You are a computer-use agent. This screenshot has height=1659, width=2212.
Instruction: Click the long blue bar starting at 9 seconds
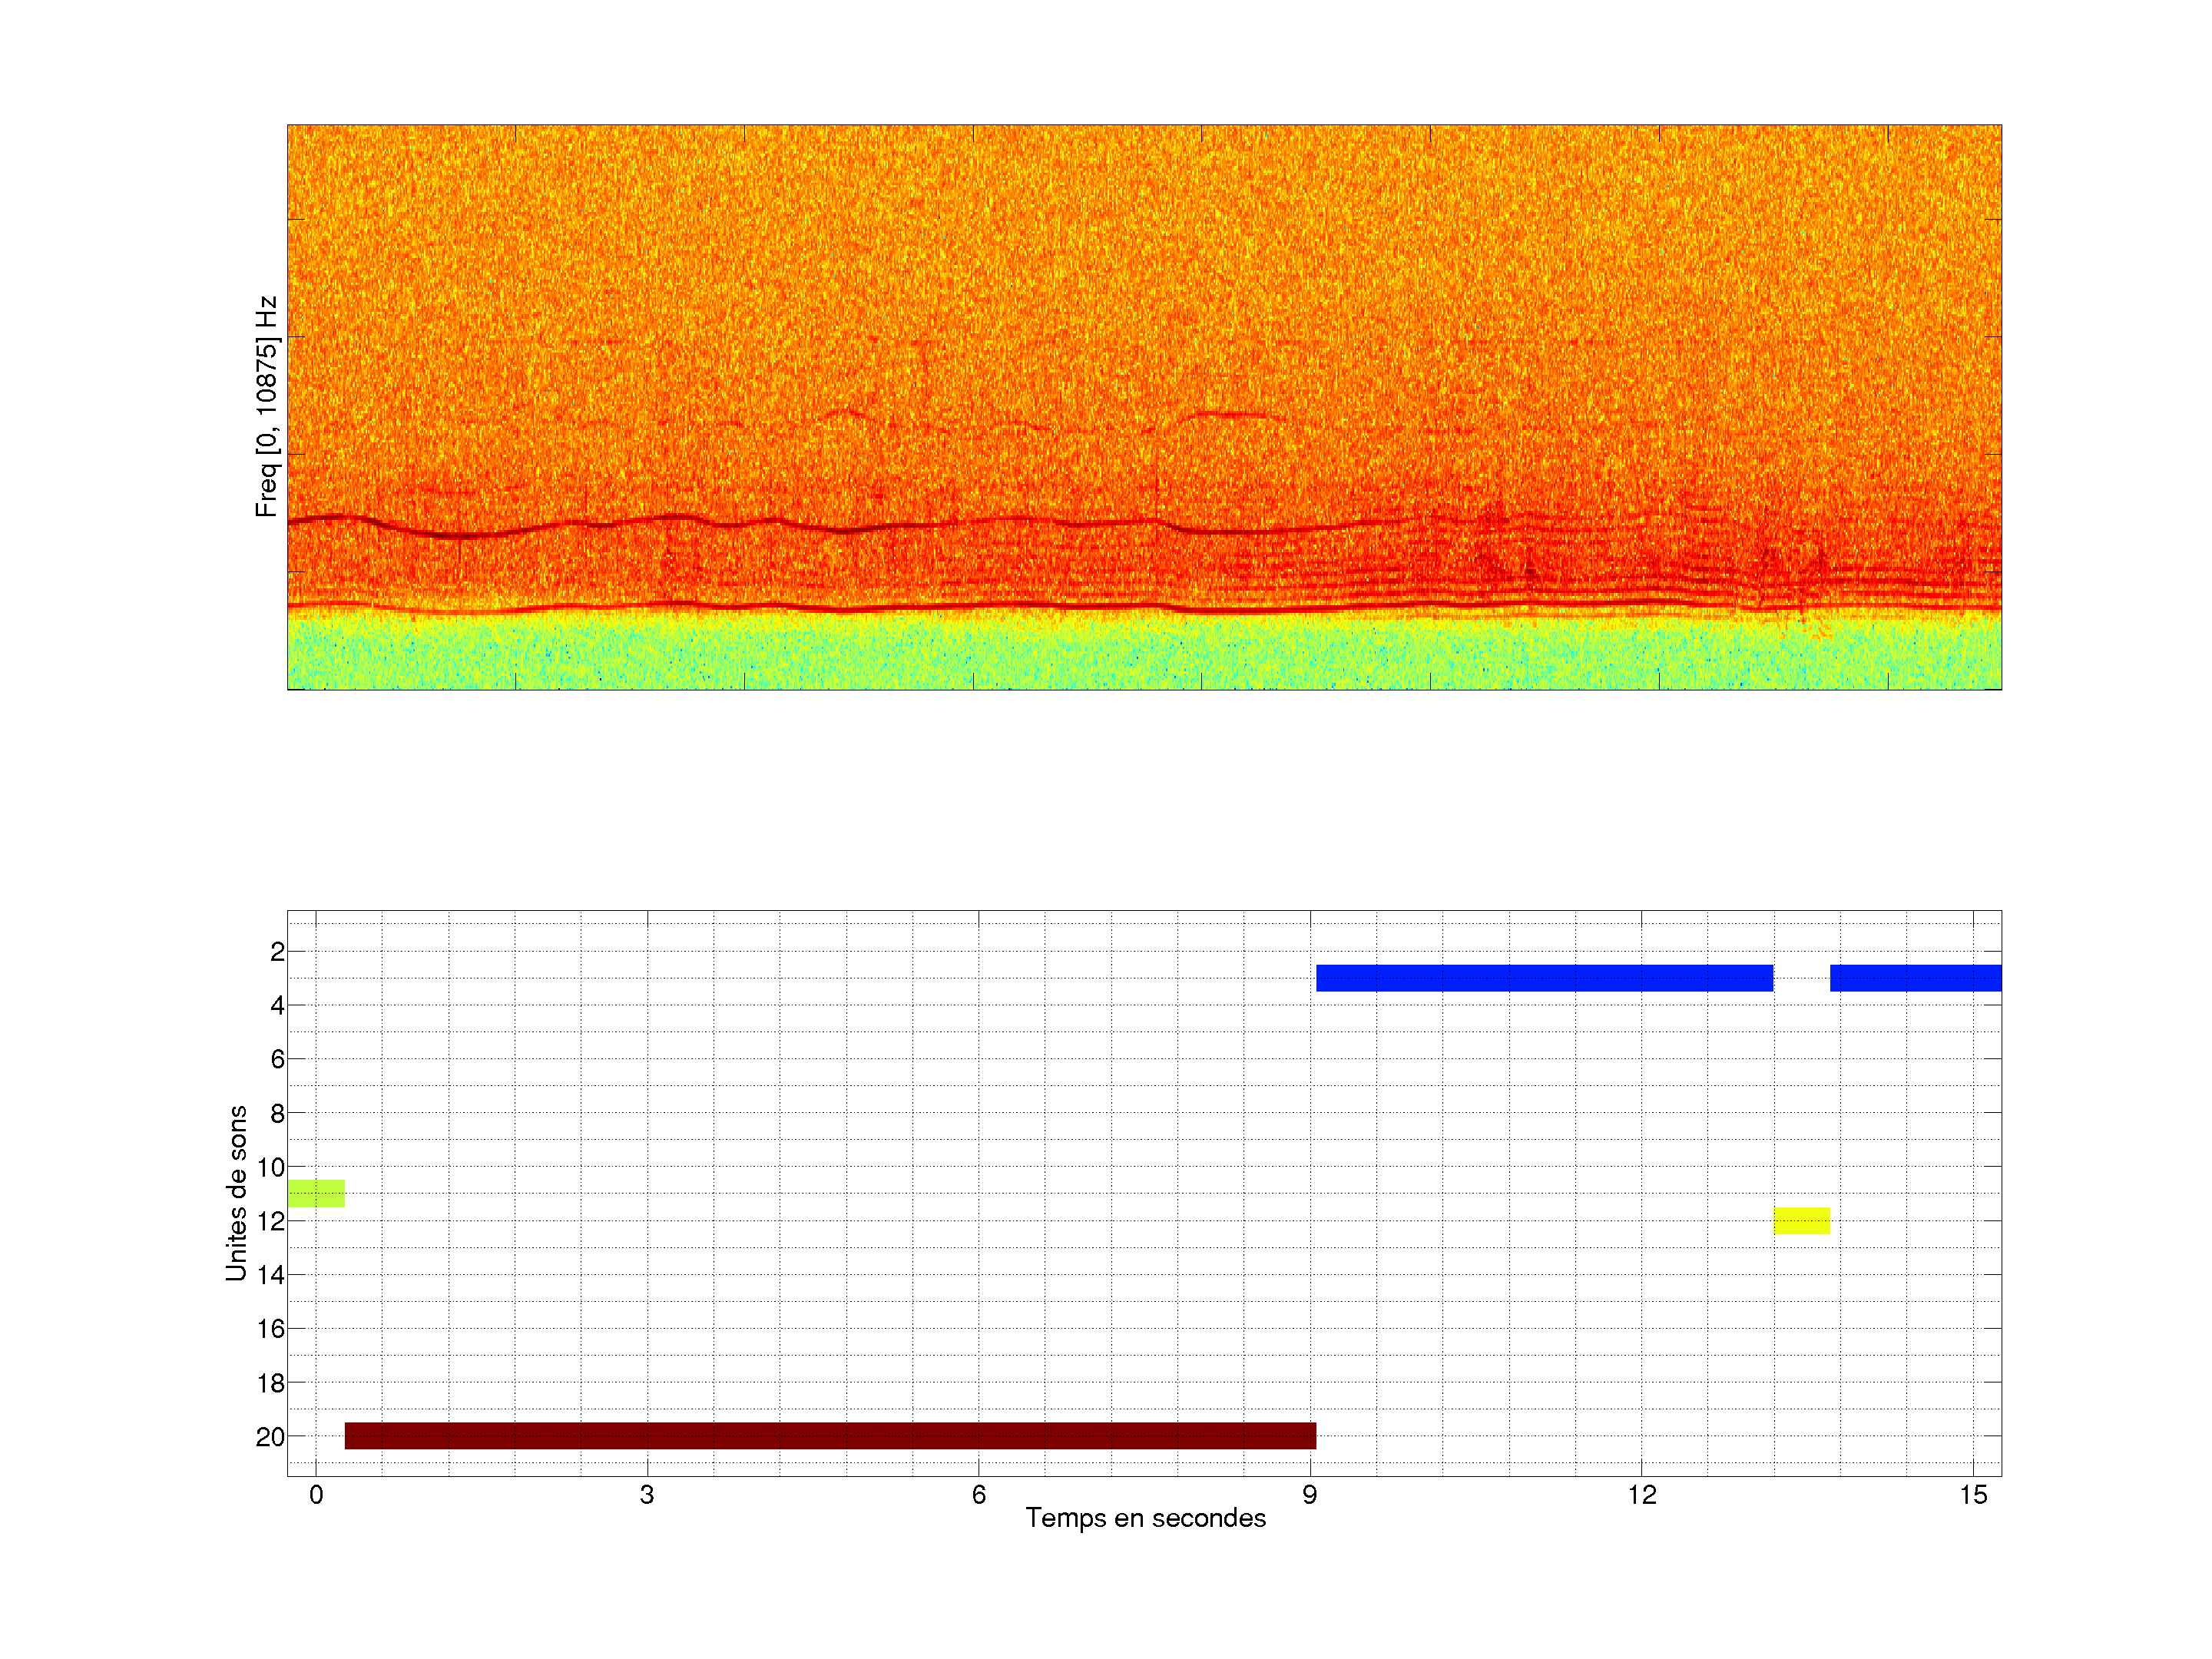1544,977
